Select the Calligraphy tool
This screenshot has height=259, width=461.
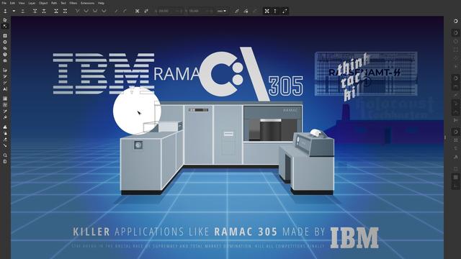[x=5, y=83]
